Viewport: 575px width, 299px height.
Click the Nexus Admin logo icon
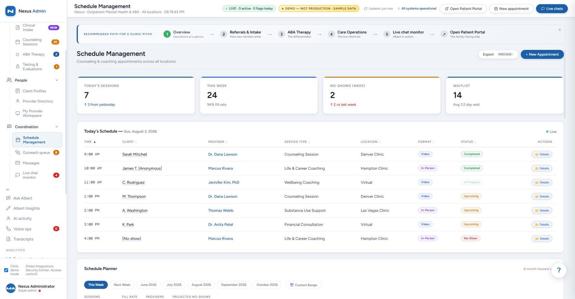pyautogui.click(x=10, y=11)
